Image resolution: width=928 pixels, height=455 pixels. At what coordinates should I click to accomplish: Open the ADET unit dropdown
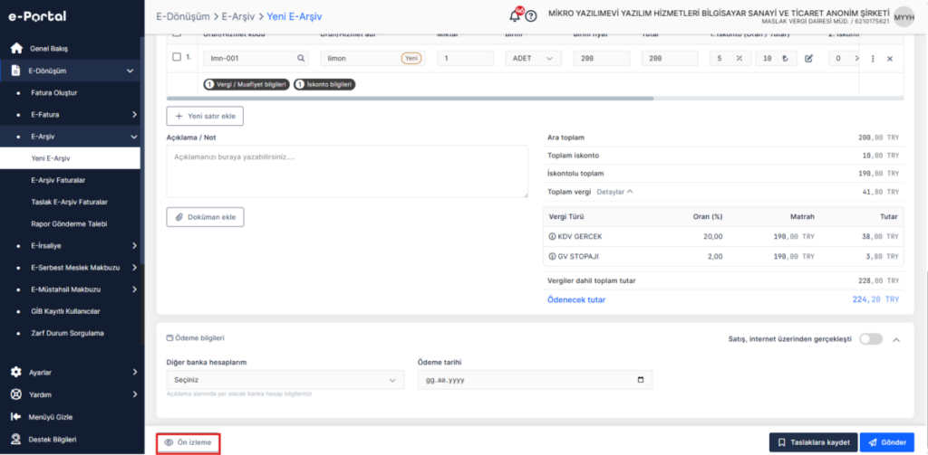pos(533,59)
